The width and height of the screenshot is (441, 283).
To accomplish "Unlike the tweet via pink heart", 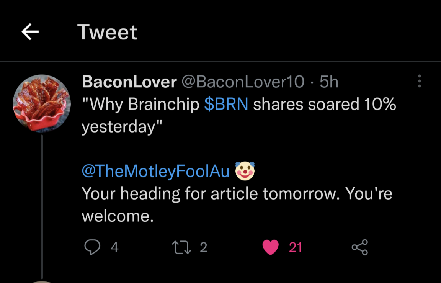I will tap(271, 247).
